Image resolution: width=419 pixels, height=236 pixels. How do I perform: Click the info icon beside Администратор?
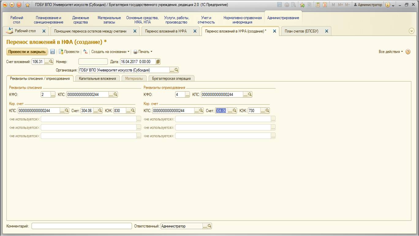[387, 5]
